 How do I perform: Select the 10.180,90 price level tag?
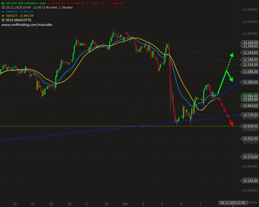pyautogui.click(x=250, y=181)
